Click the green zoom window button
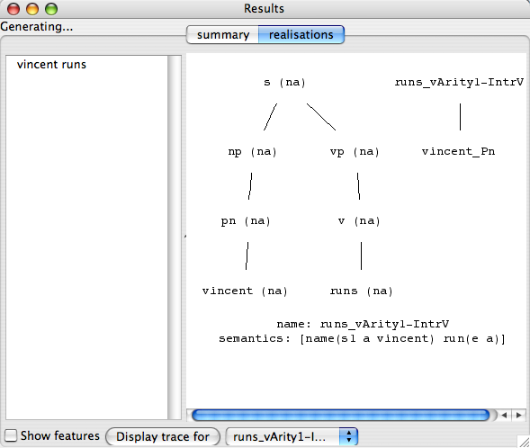The width and height of the screenshot is (530, 448). pyautogui.click(x=51, y=9)
